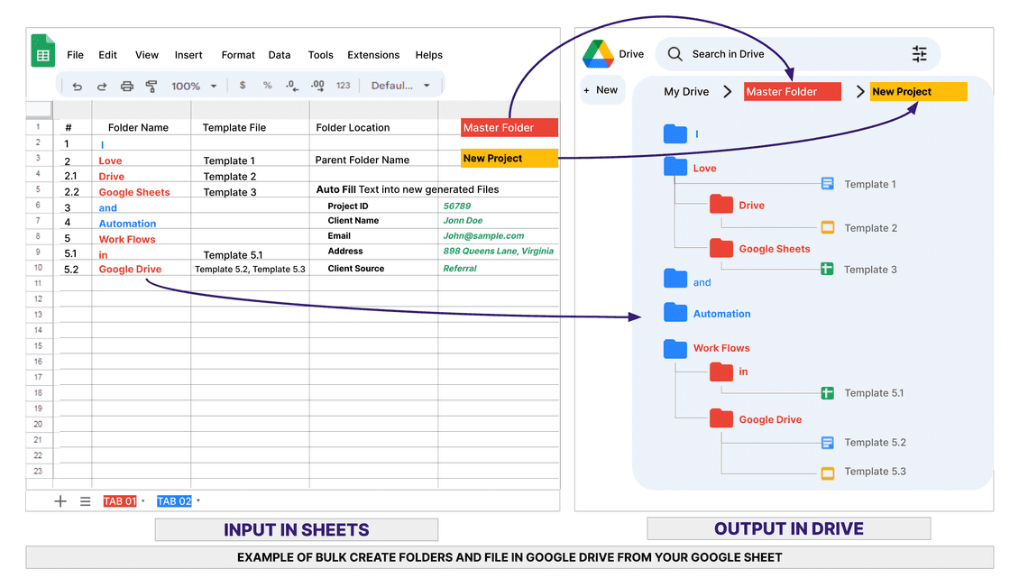Viewport: 1028px width, 578px height.
Task: Apply currency format using the $ icon
Action: pos(242,86)
